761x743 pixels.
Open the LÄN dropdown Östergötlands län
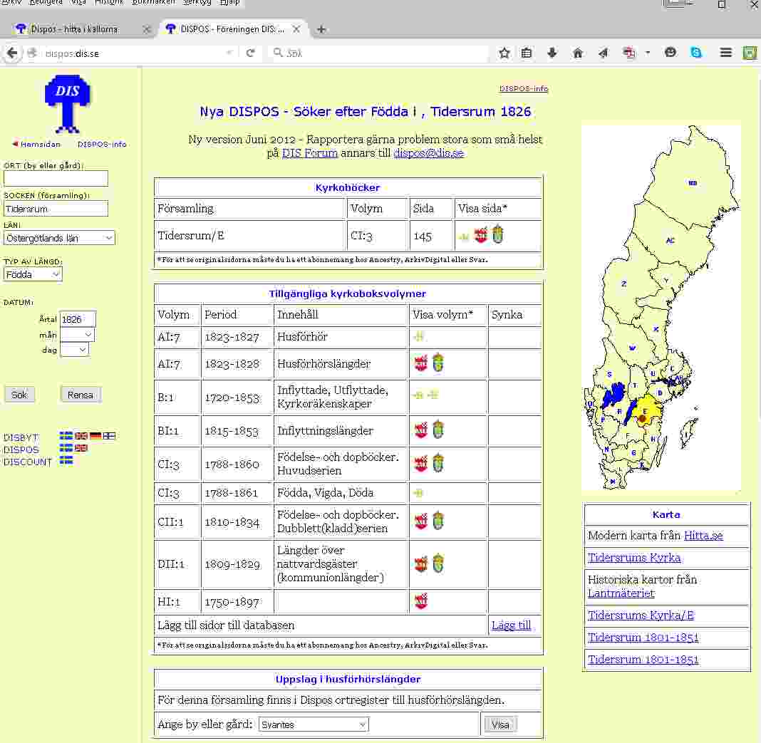59,238
